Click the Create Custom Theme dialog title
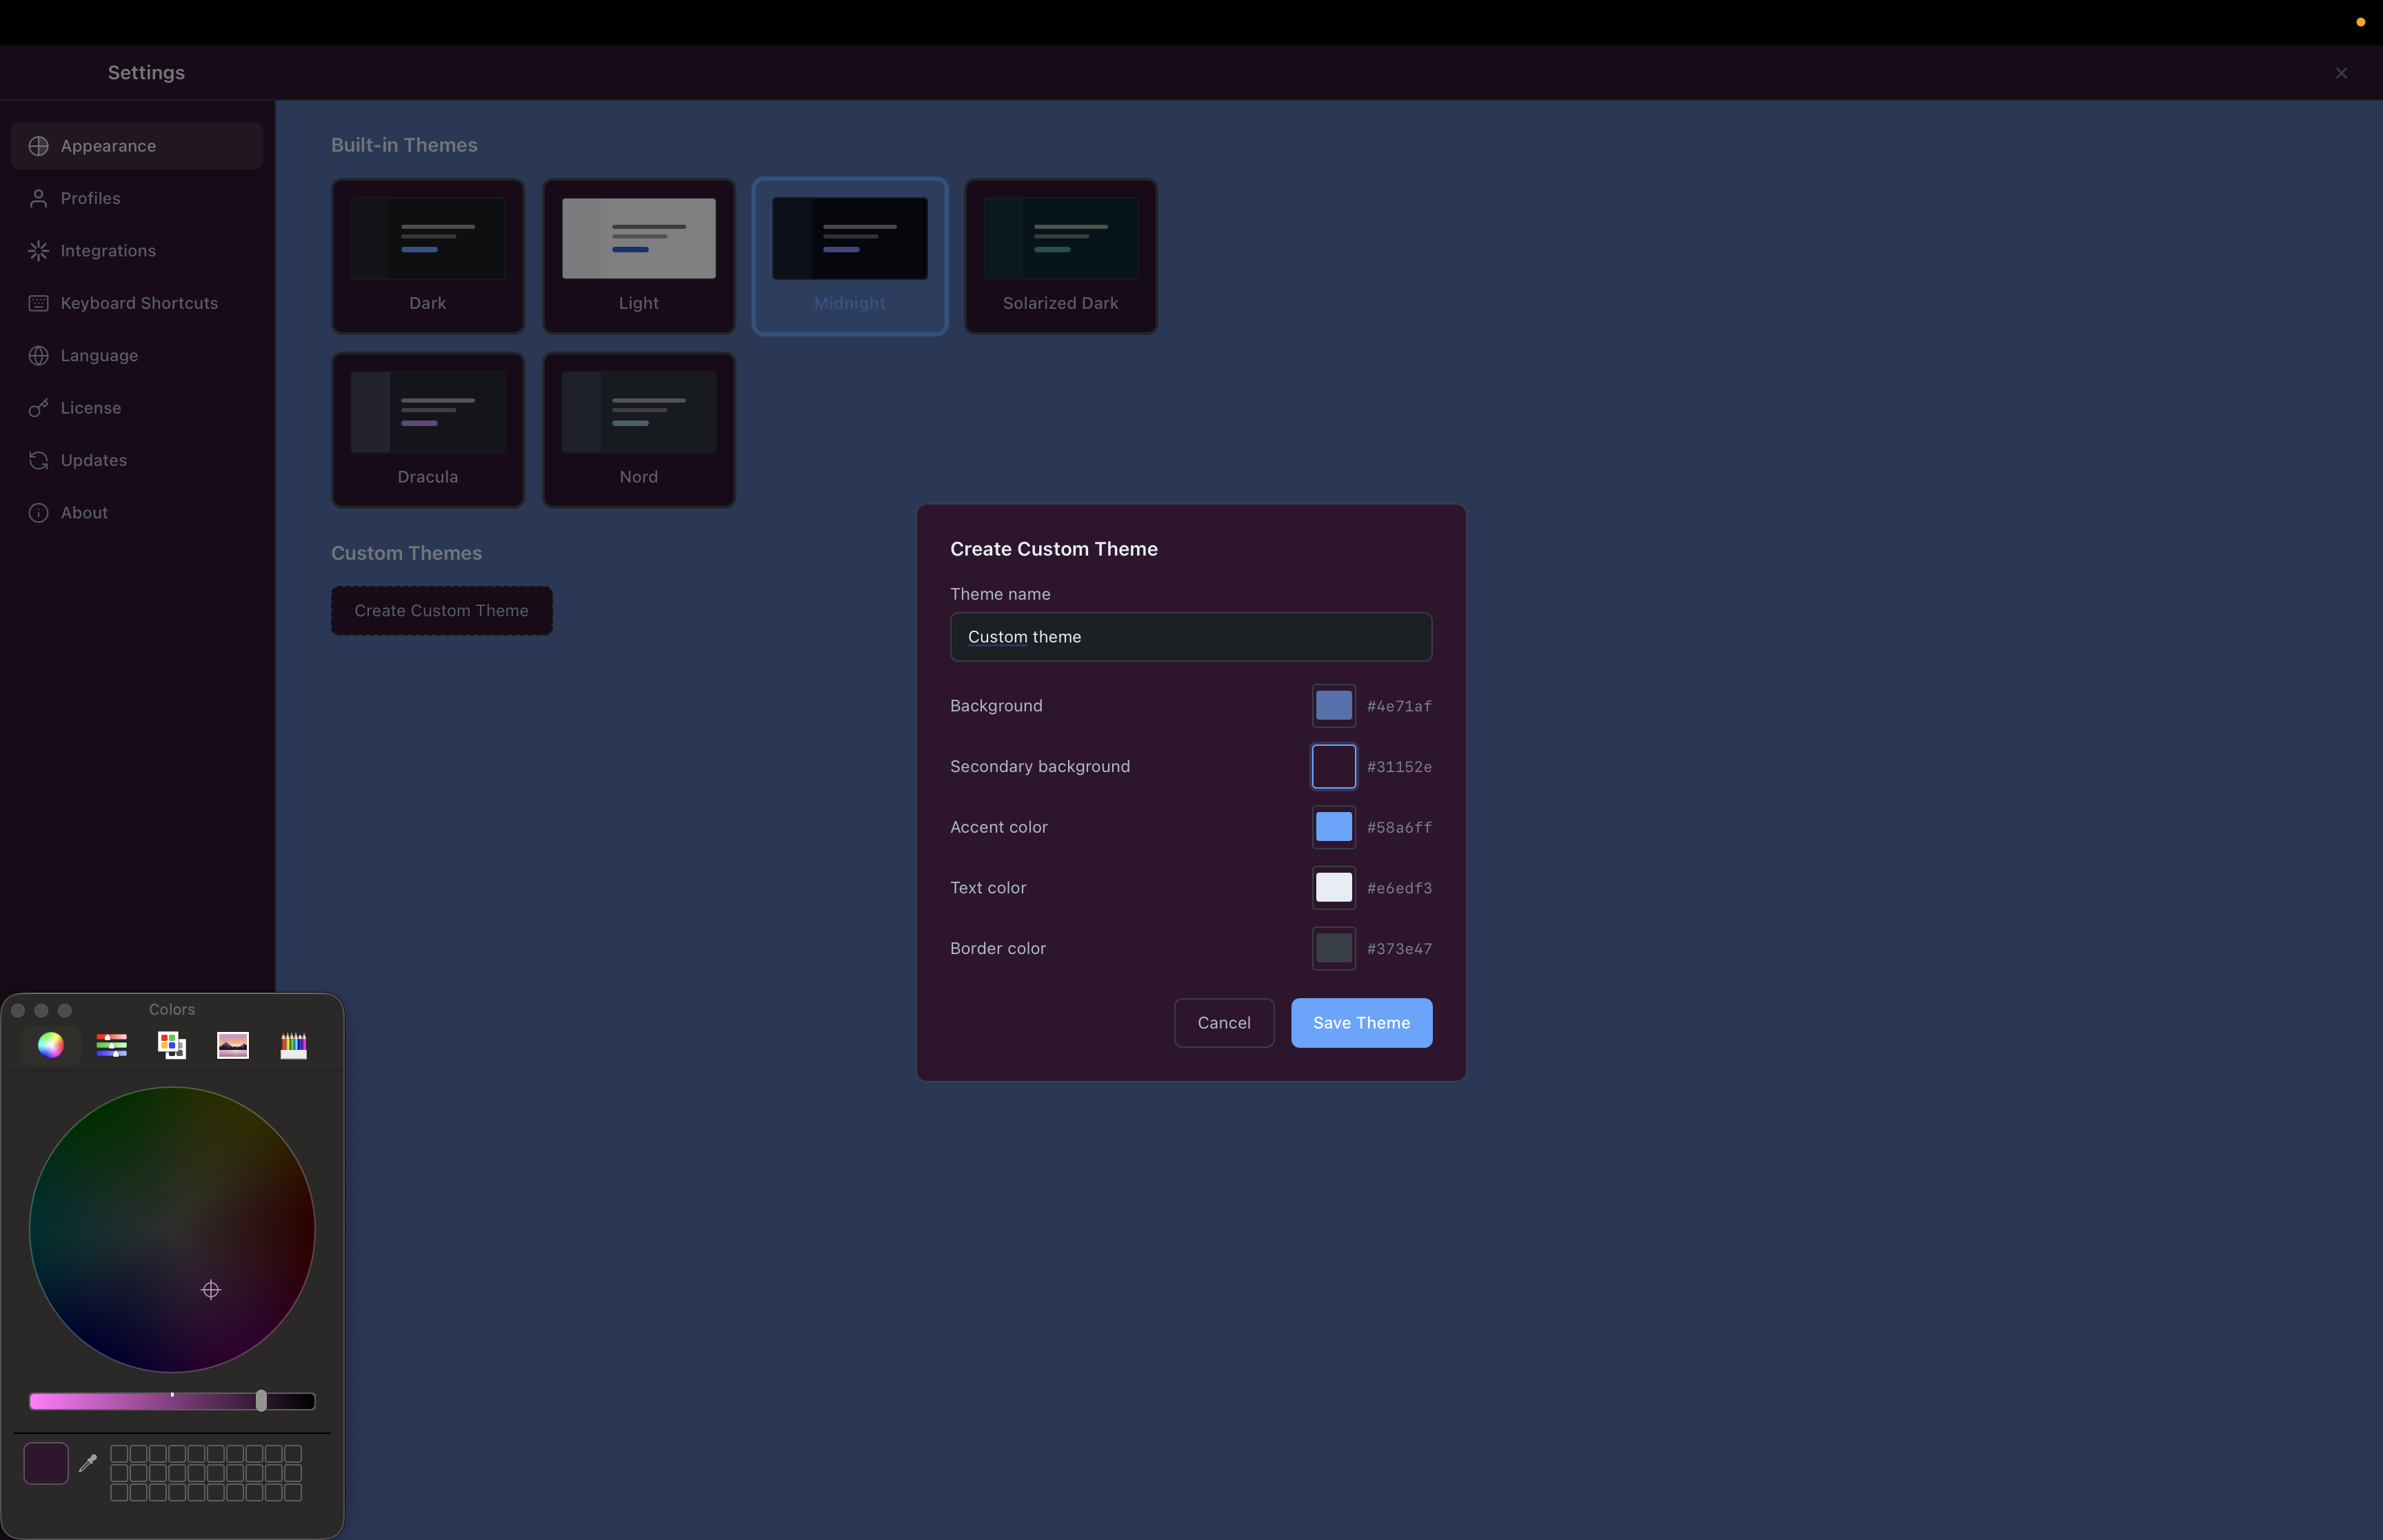This screenshot has height=1540, width=2383. point(1054,549)
